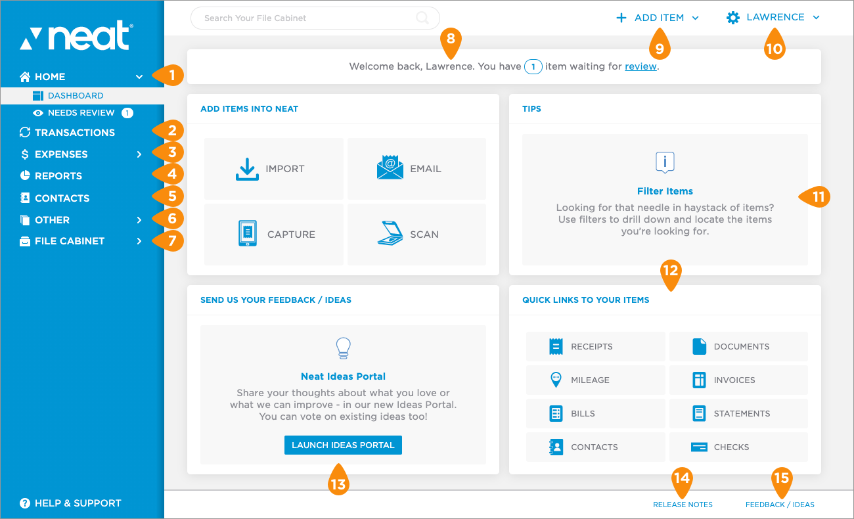This screenshot has width=854, height=519.
Task: Open the Release Notes link
Action: click(683, 505)
